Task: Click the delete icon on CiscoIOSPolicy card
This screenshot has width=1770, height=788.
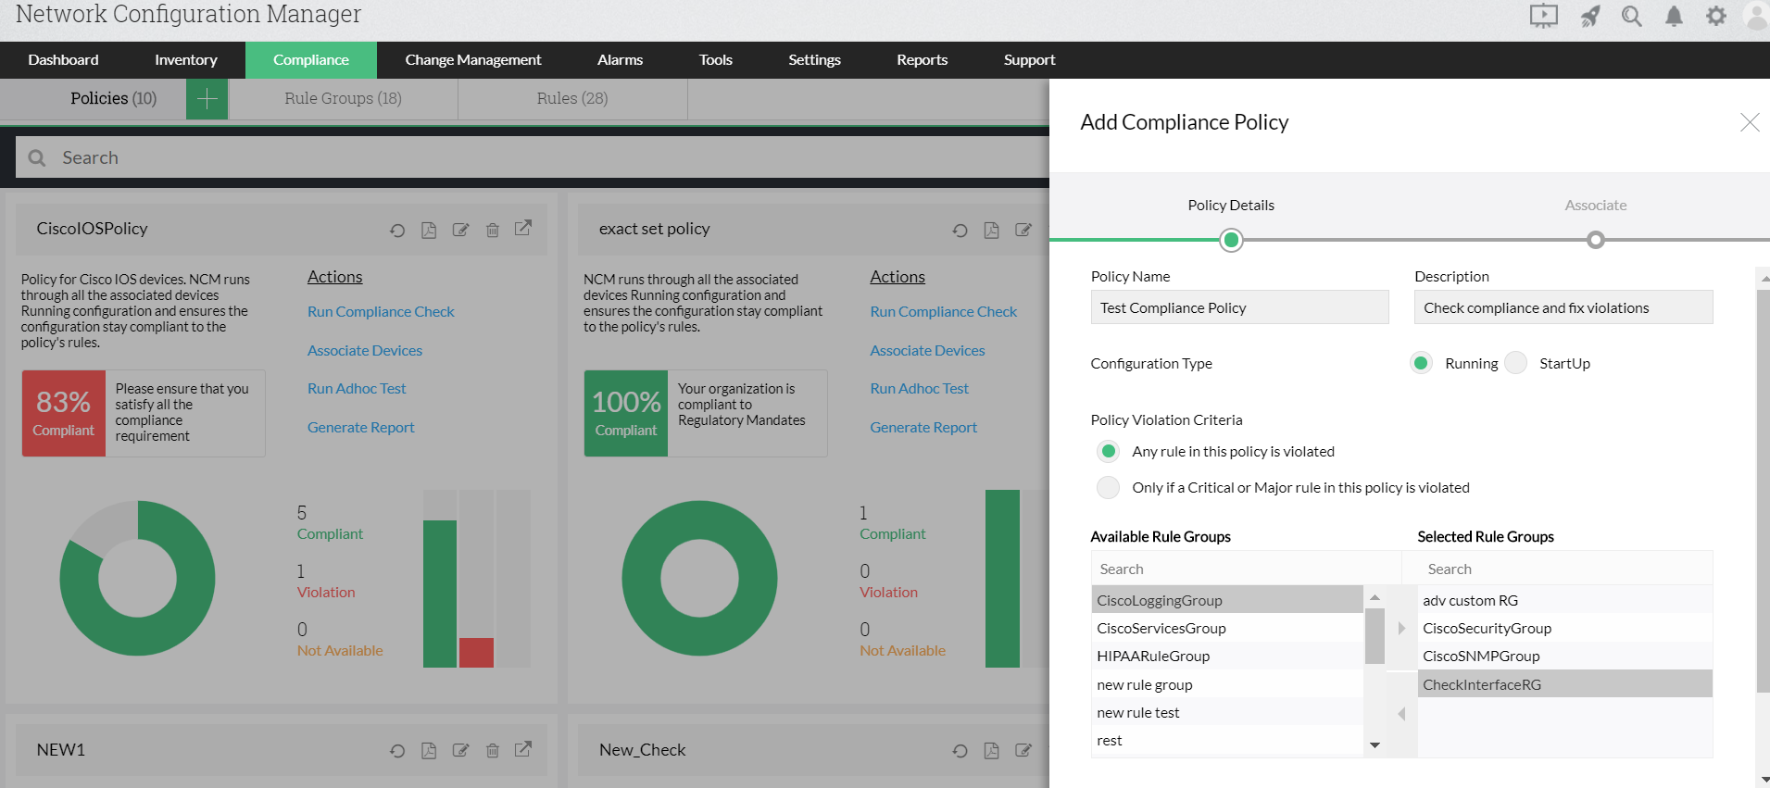Action: [493, 230]
